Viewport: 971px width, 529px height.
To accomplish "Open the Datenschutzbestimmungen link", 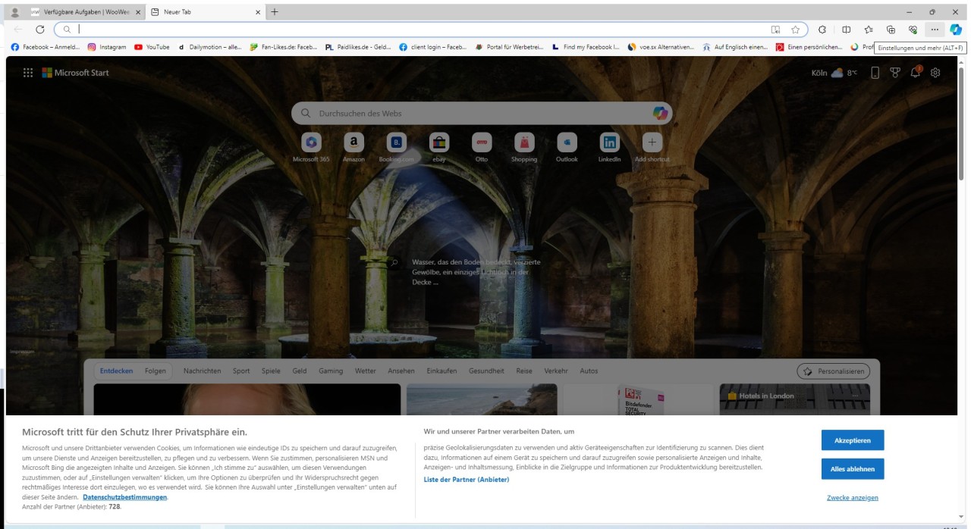I will [x=124, y=497].
